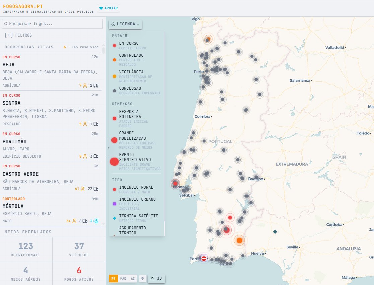374x285 pixels.
Task: Click the large orange fire marker near Huelva
Action: [x=239, y=240]
